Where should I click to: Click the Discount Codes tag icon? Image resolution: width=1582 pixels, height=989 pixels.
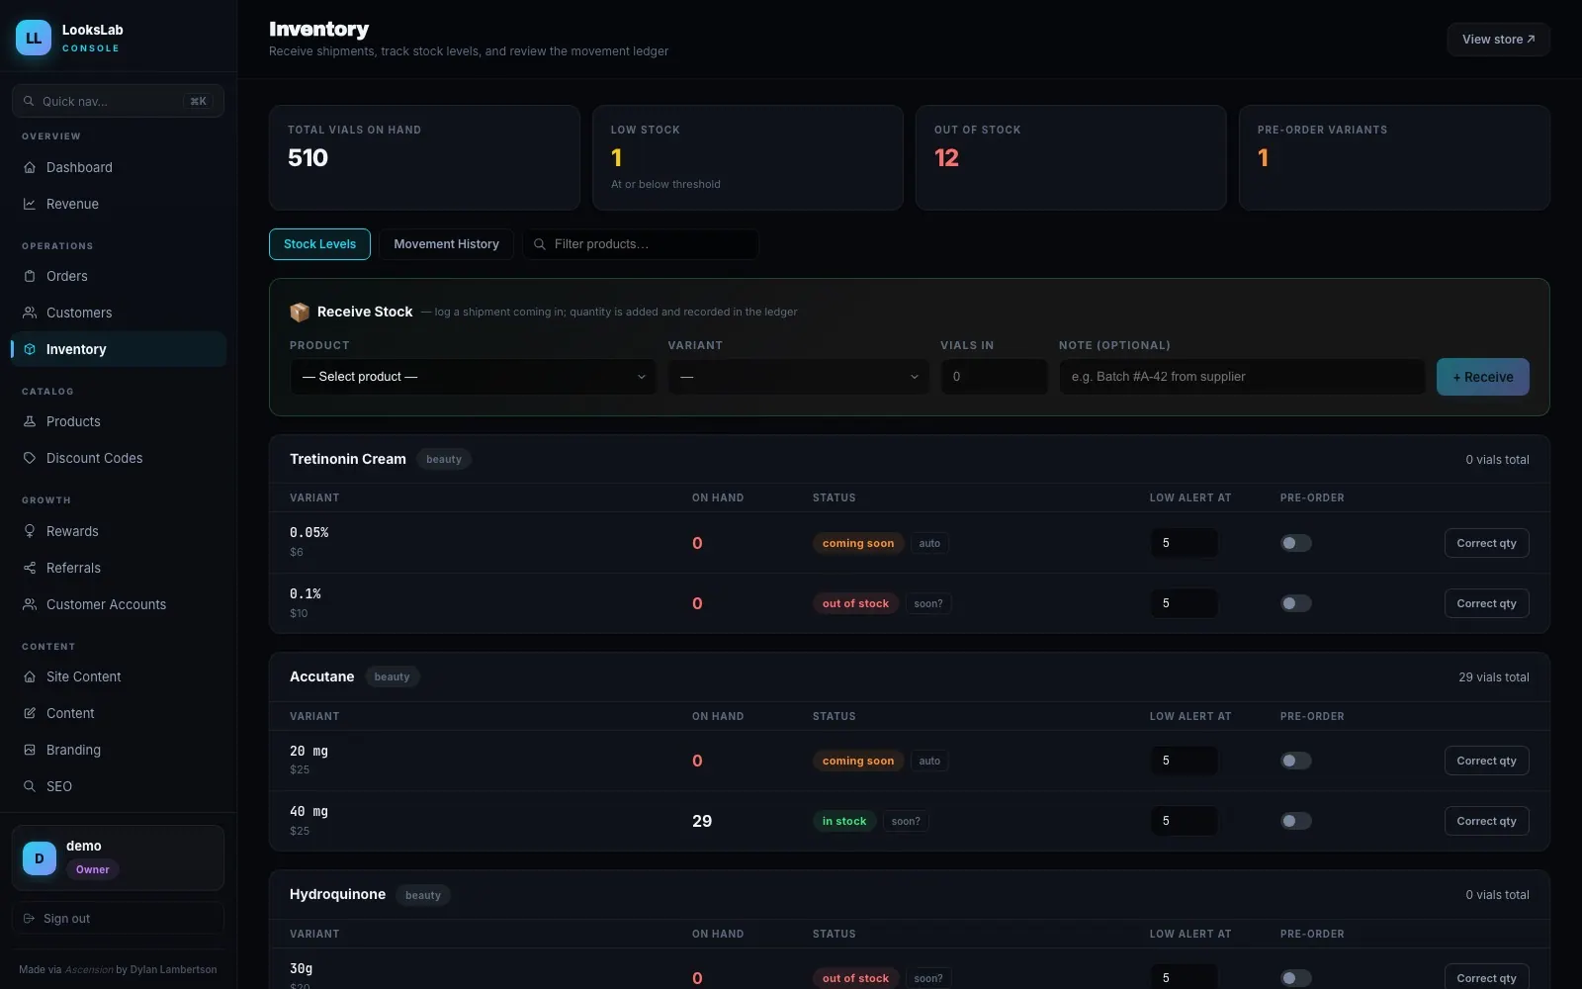tap(30, 458)
